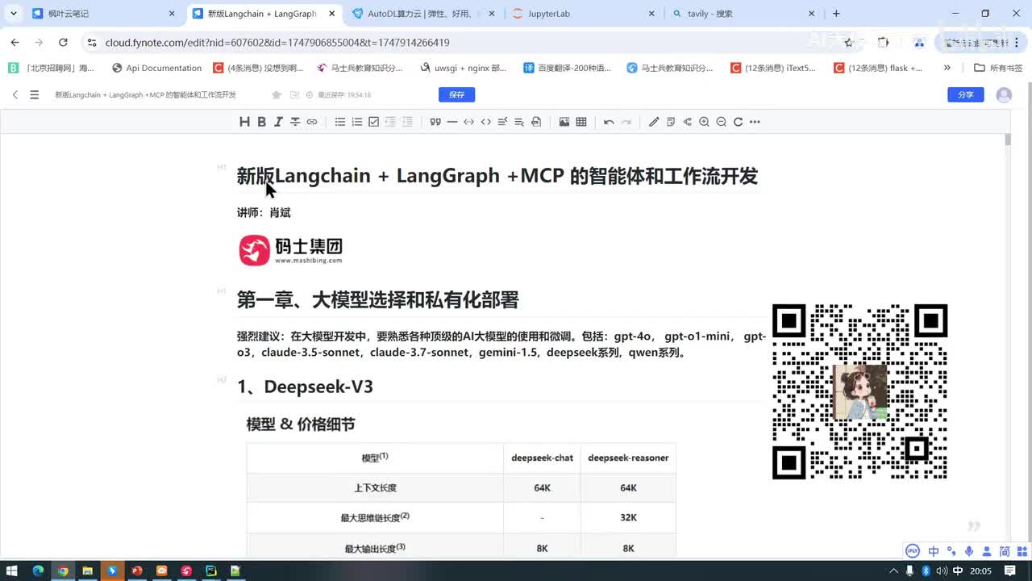The width and height of the screenshot is (1032, 581).
Task: Expand hidden bookmarks with the double chevron
Action: coord(947,68)
